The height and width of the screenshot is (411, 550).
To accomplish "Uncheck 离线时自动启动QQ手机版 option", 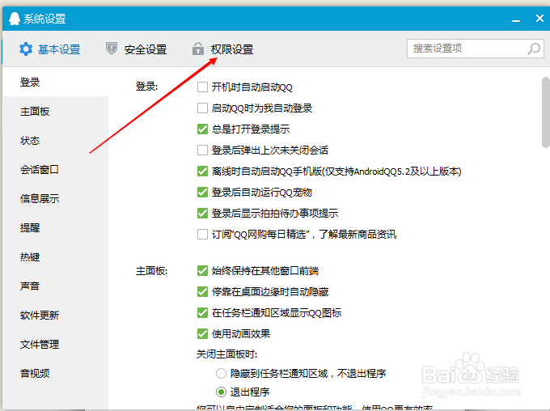I will pos(202,172).
